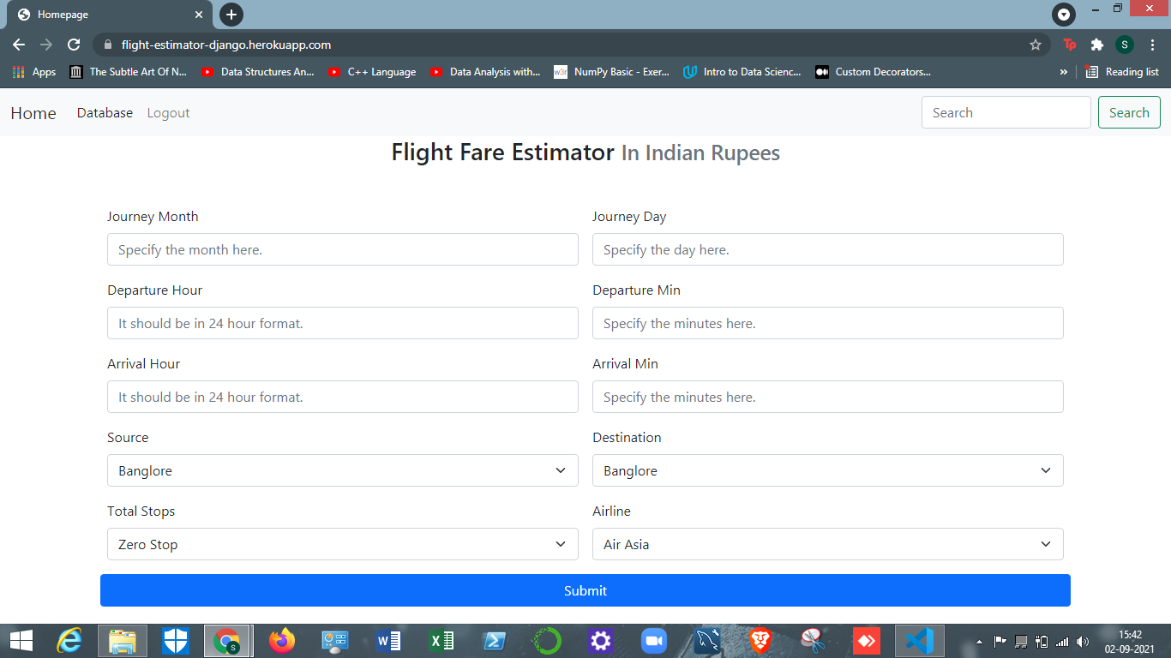Click the browser forward arrow
The image size is (1171, 658).
pos(46,45)
